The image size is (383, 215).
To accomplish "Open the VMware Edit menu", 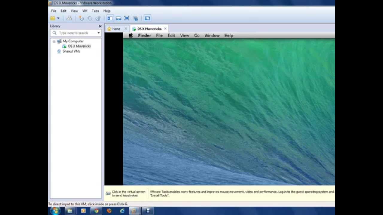I will click(64, 11).
